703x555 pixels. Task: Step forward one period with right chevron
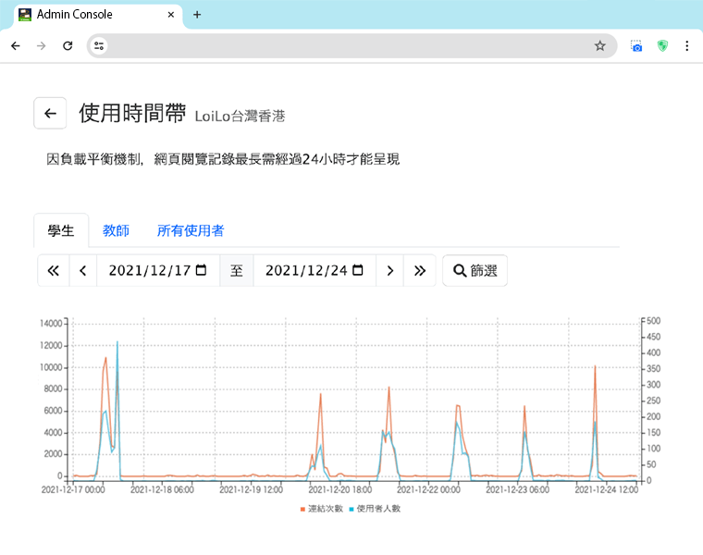pos(390,270)
